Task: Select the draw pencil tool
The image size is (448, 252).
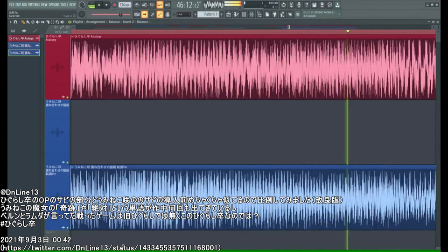Action: (23, 22)
